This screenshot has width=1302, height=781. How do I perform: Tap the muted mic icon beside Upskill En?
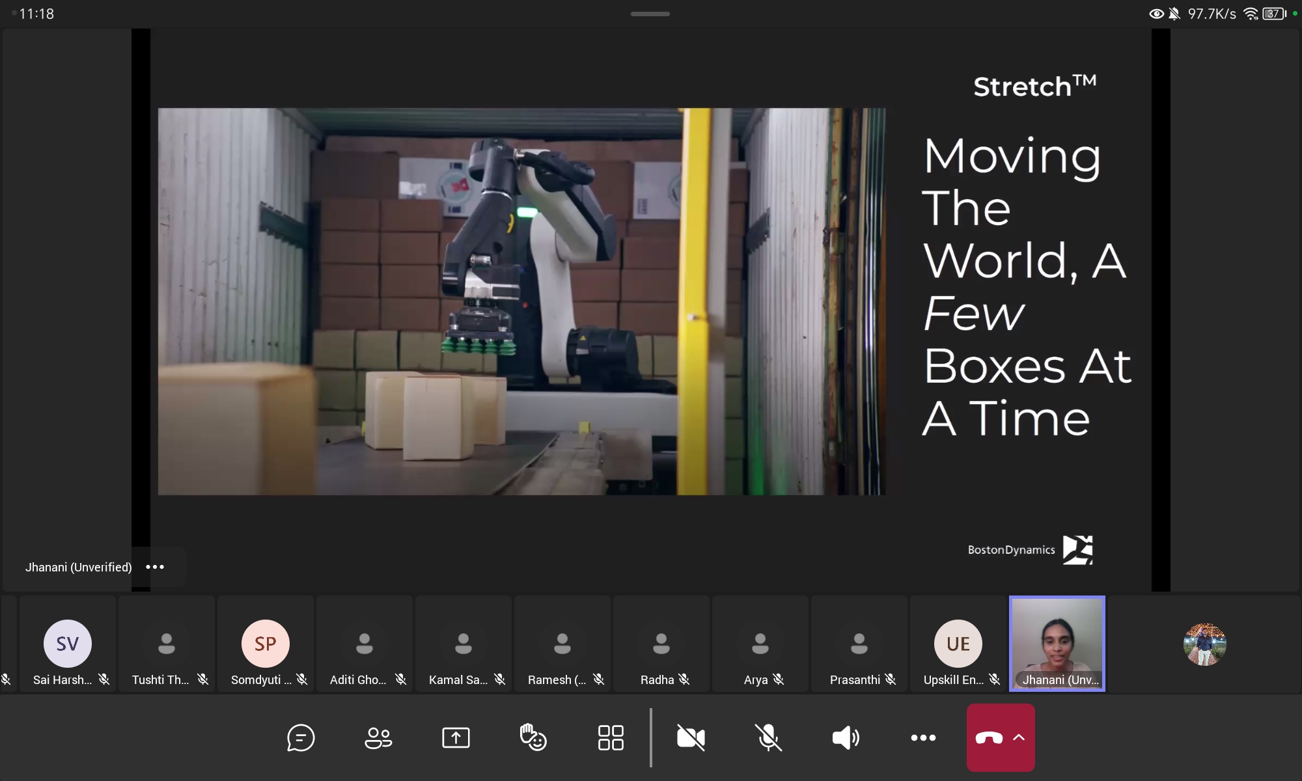[x=995, y=679]
